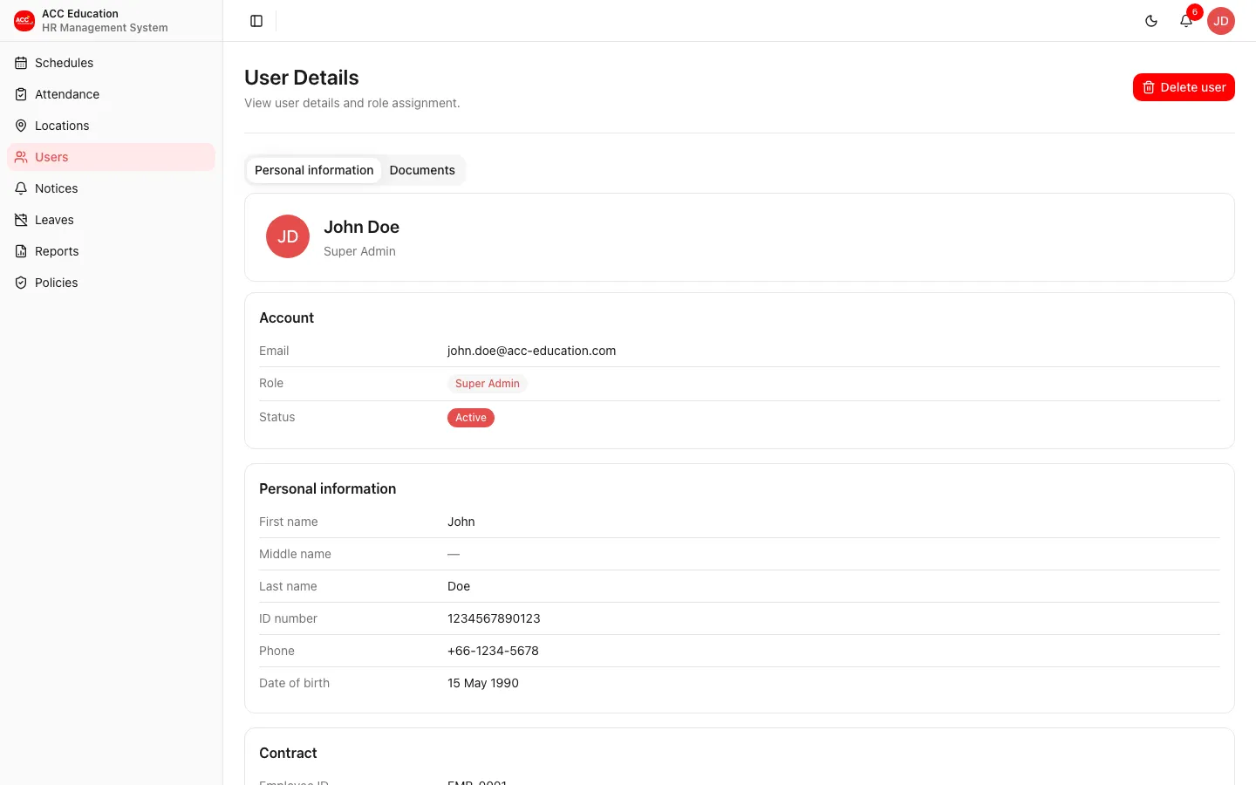The image size is (1256, 785).
Task: Click the date of birth 15 May 1990
Action: tap(483, 683)
